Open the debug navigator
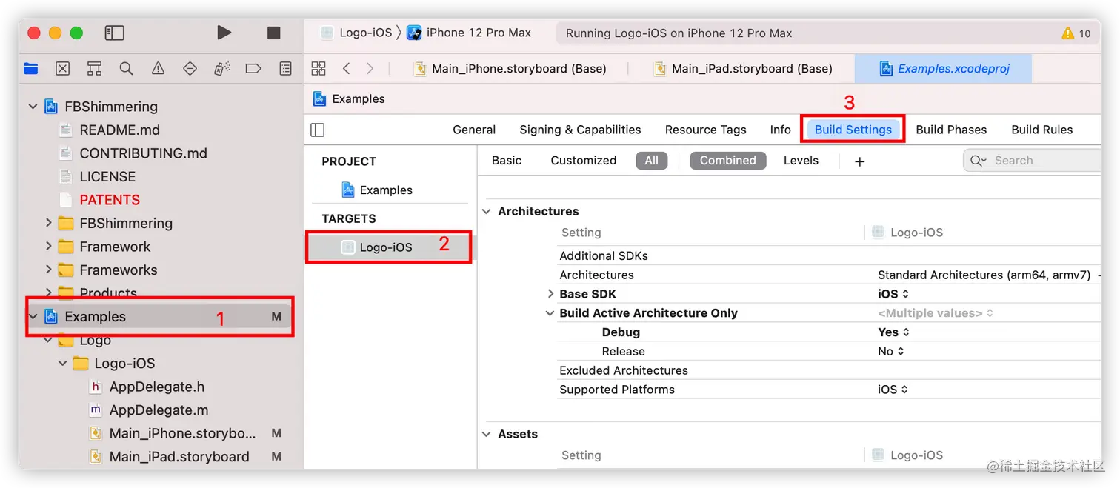This screenshot has width=1120, height=488. coord(221,69)
